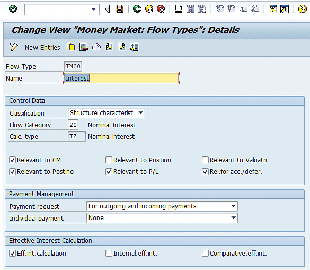
Task: Click the binoculars Find icon
Action: point(190,9)
